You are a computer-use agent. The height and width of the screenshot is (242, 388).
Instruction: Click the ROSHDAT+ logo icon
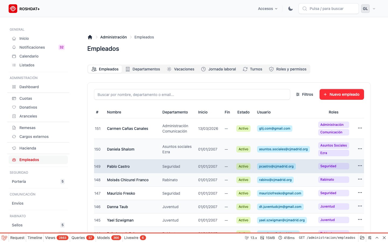(13, 8)
